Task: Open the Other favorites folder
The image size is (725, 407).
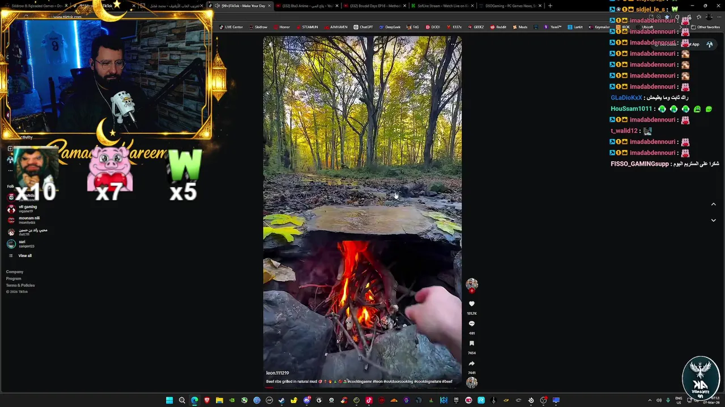Action: [705, 27]
